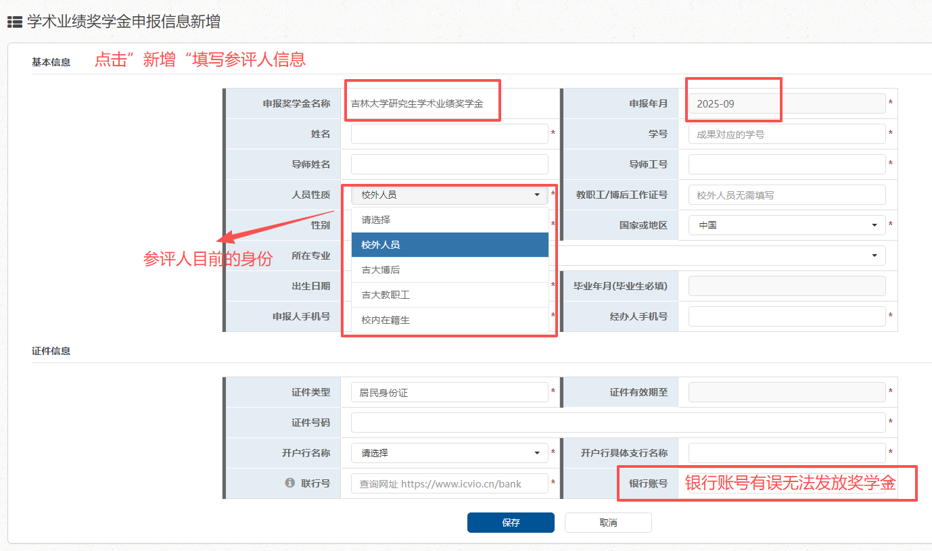Click the 联行号 input field
Image resolution: width=932 pixels, height=551 pixels.
point(449,483)
